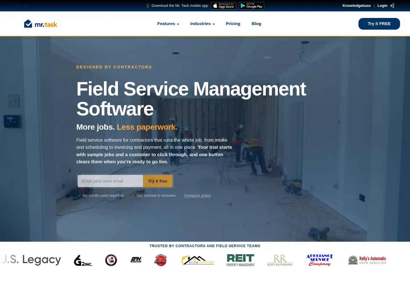Click the Kelly's Automatic Gate Services logo

pyautogui.click(x=367, y=260)
